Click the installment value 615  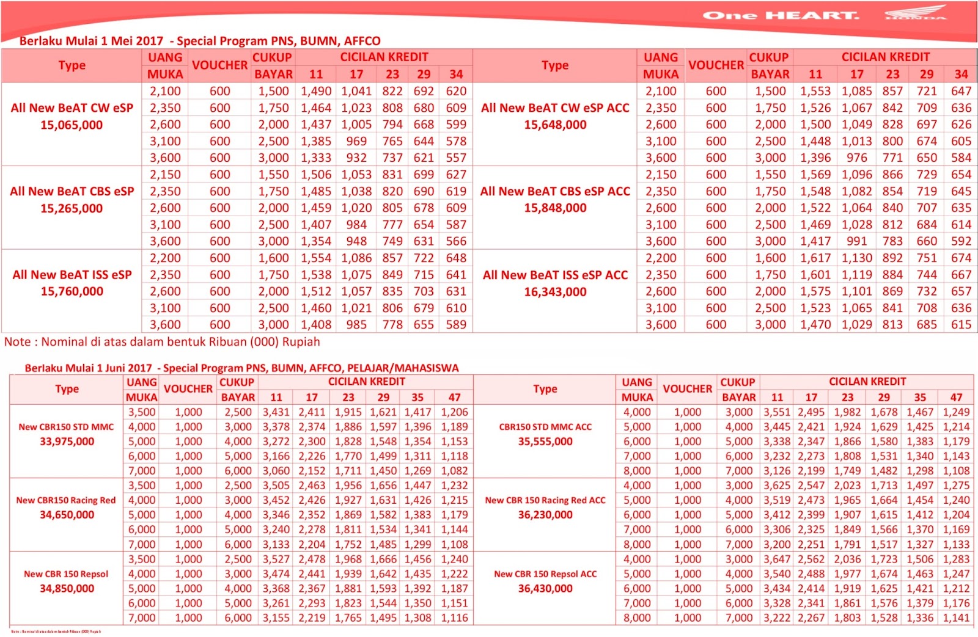[x=961, y=325]
